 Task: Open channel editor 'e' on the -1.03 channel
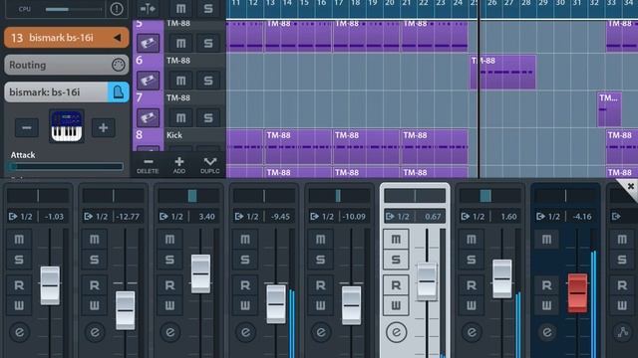pyautogui.click(x=20, y=332)
